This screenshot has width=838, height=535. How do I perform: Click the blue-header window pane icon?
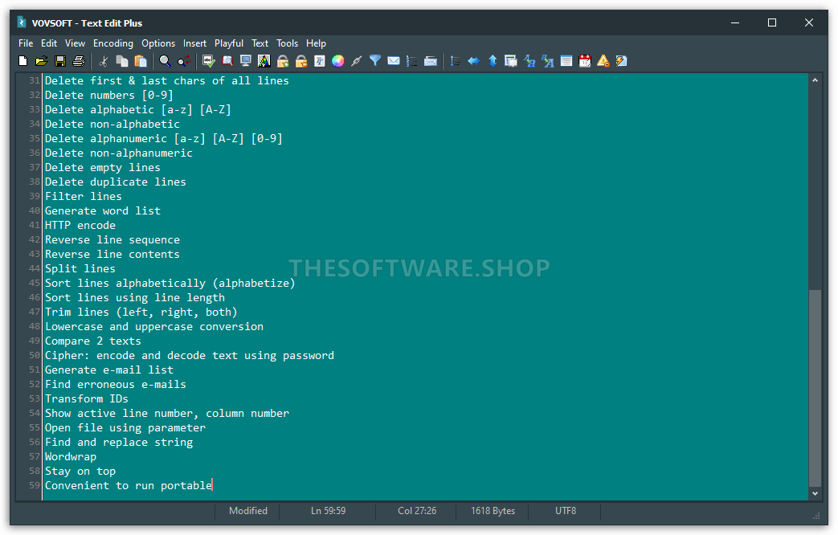566,61
